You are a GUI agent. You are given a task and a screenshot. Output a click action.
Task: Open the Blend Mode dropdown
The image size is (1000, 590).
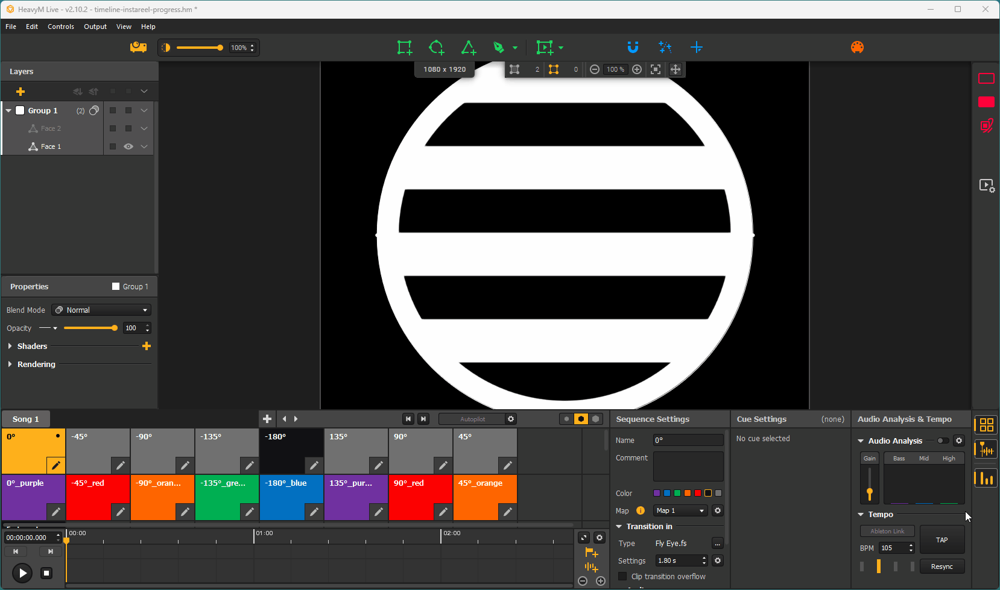101,309
